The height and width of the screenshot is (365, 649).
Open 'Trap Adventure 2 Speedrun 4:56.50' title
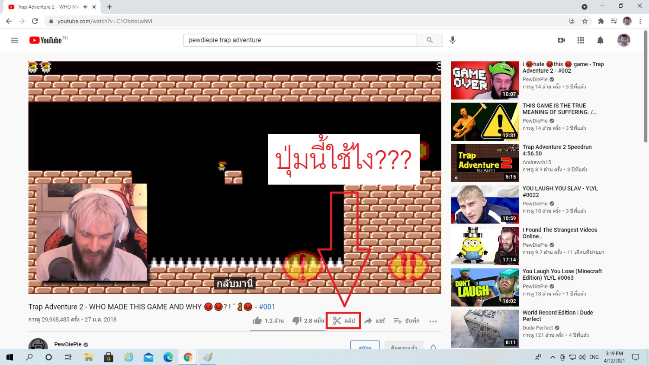point(557,150)
